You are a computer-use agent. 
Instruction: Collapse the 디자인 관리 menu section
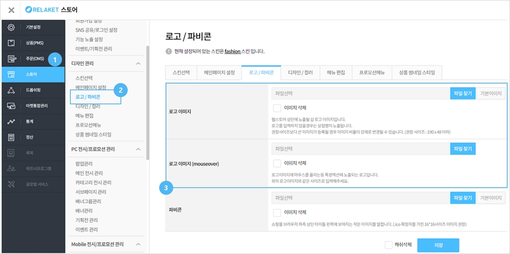pos(138,63)
